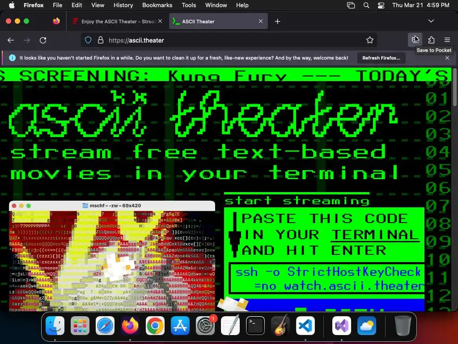Open purple Visual Studio from the Dock
Screen dimensions: 458x344
(342, 326)
